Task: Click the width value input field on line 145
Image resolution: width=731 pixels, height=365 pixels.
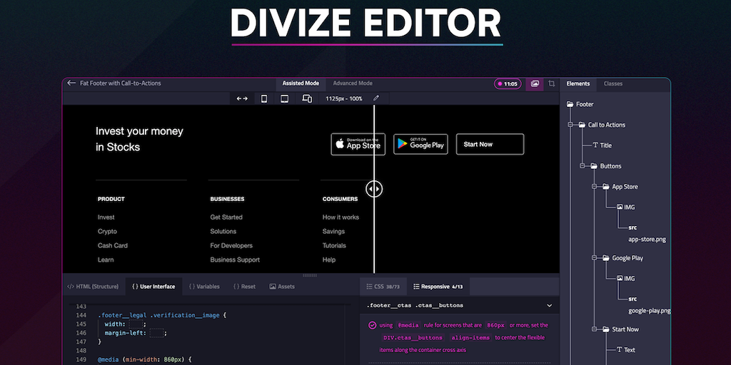Action: pos(136,324)
